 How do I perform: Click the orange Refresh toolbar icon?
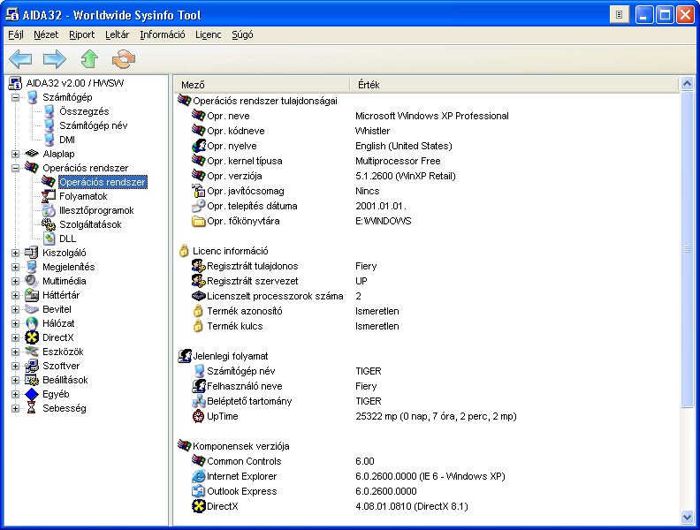123,59
